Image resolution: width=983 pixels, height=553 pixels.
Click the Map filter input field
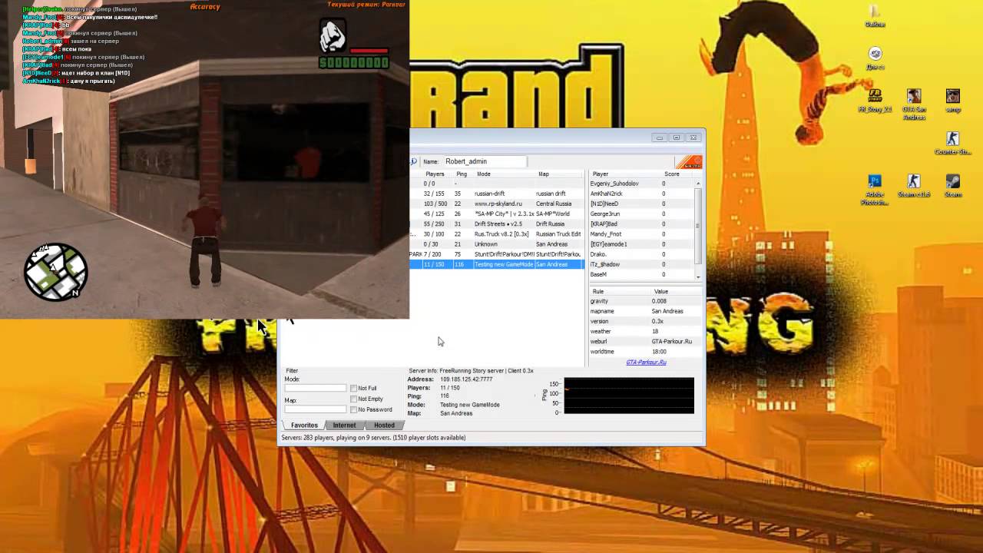[316, 409]
